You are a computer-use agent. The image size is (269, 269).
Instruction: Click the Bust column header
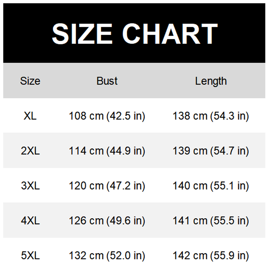pos(107,81)
